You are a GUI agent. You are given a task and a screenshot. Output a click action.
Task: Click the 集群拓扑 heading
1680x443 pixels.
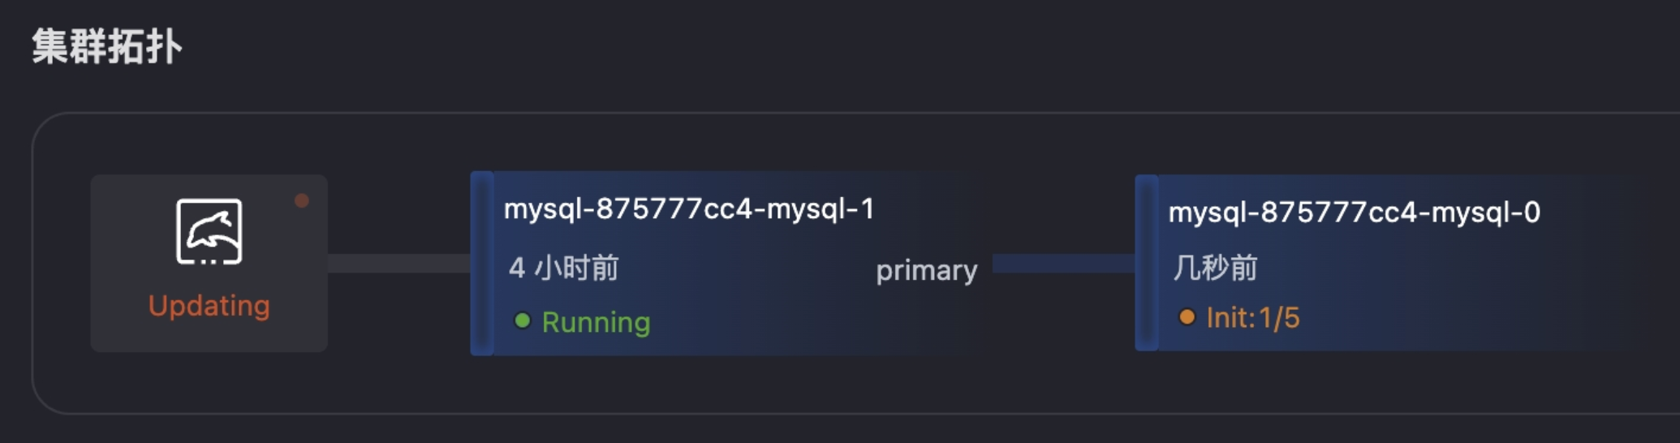(106, 46)
